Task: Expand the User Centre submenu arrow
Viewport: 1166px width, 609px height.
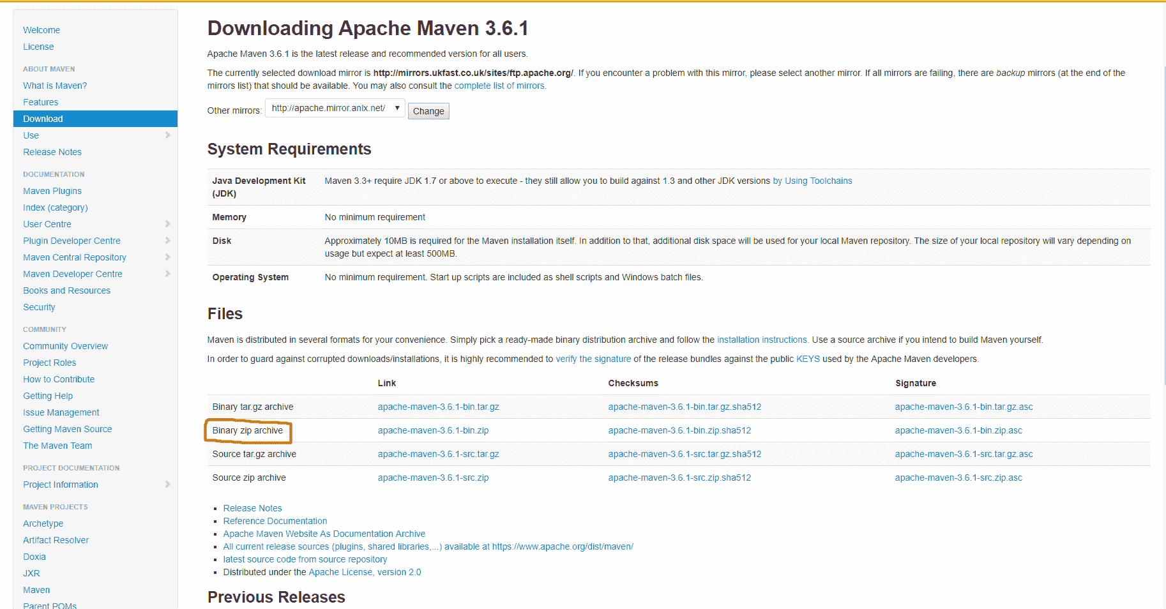Action: (167, 224)
